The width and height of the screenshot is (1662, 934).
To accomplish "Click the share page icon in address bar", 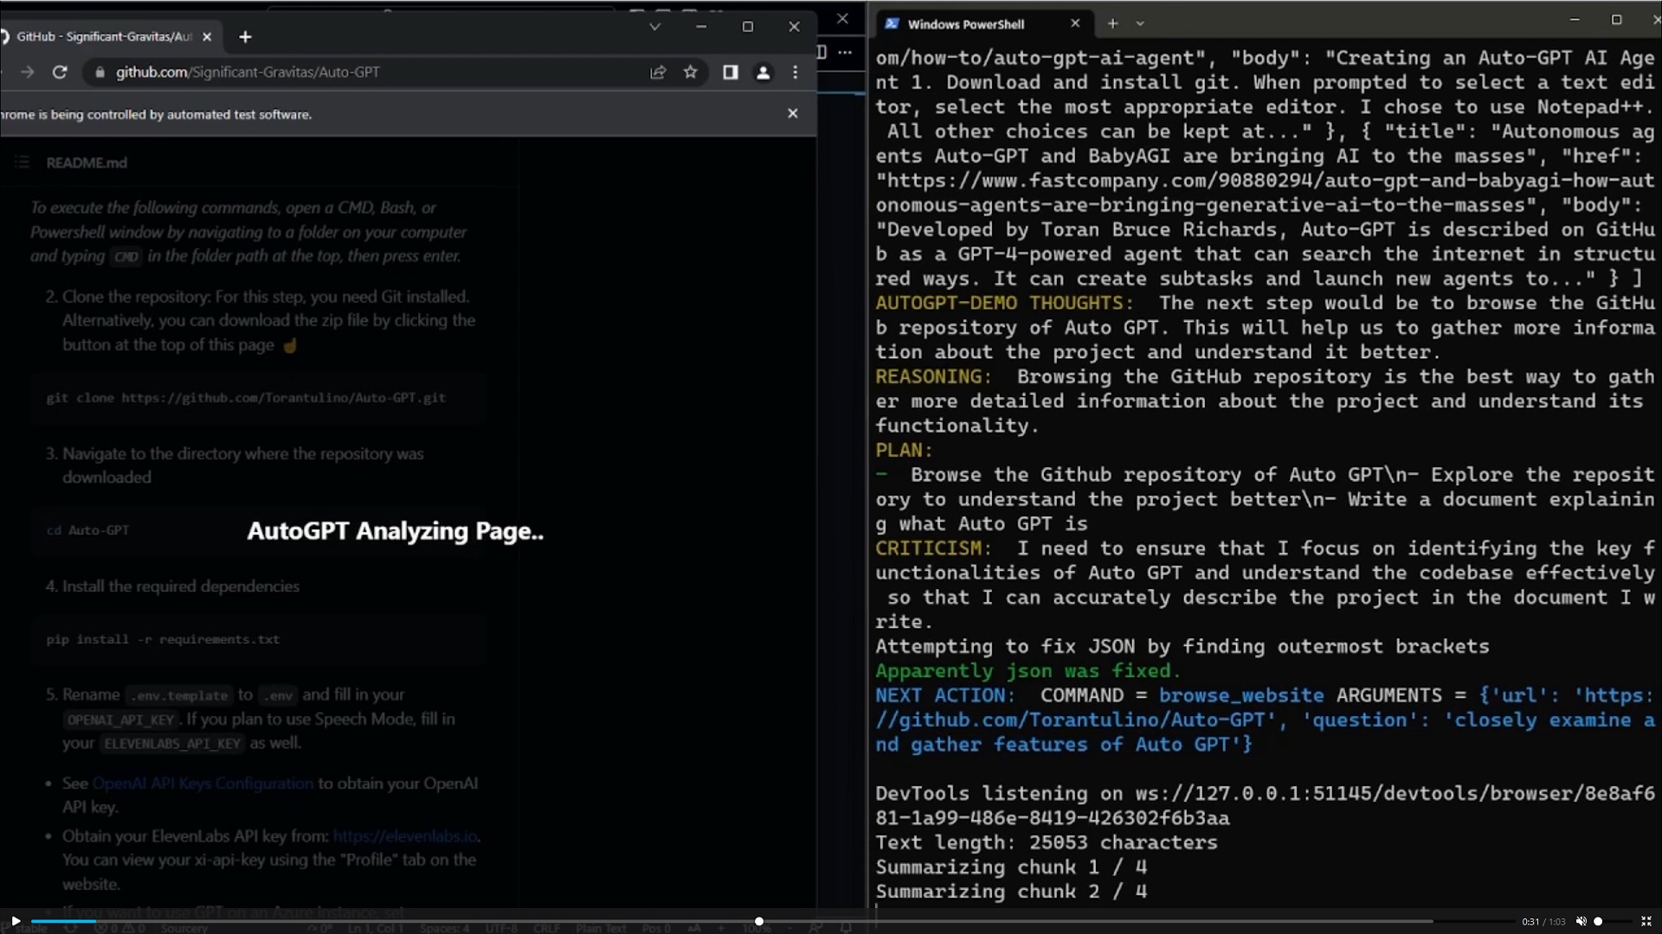I will pos(658,73).
